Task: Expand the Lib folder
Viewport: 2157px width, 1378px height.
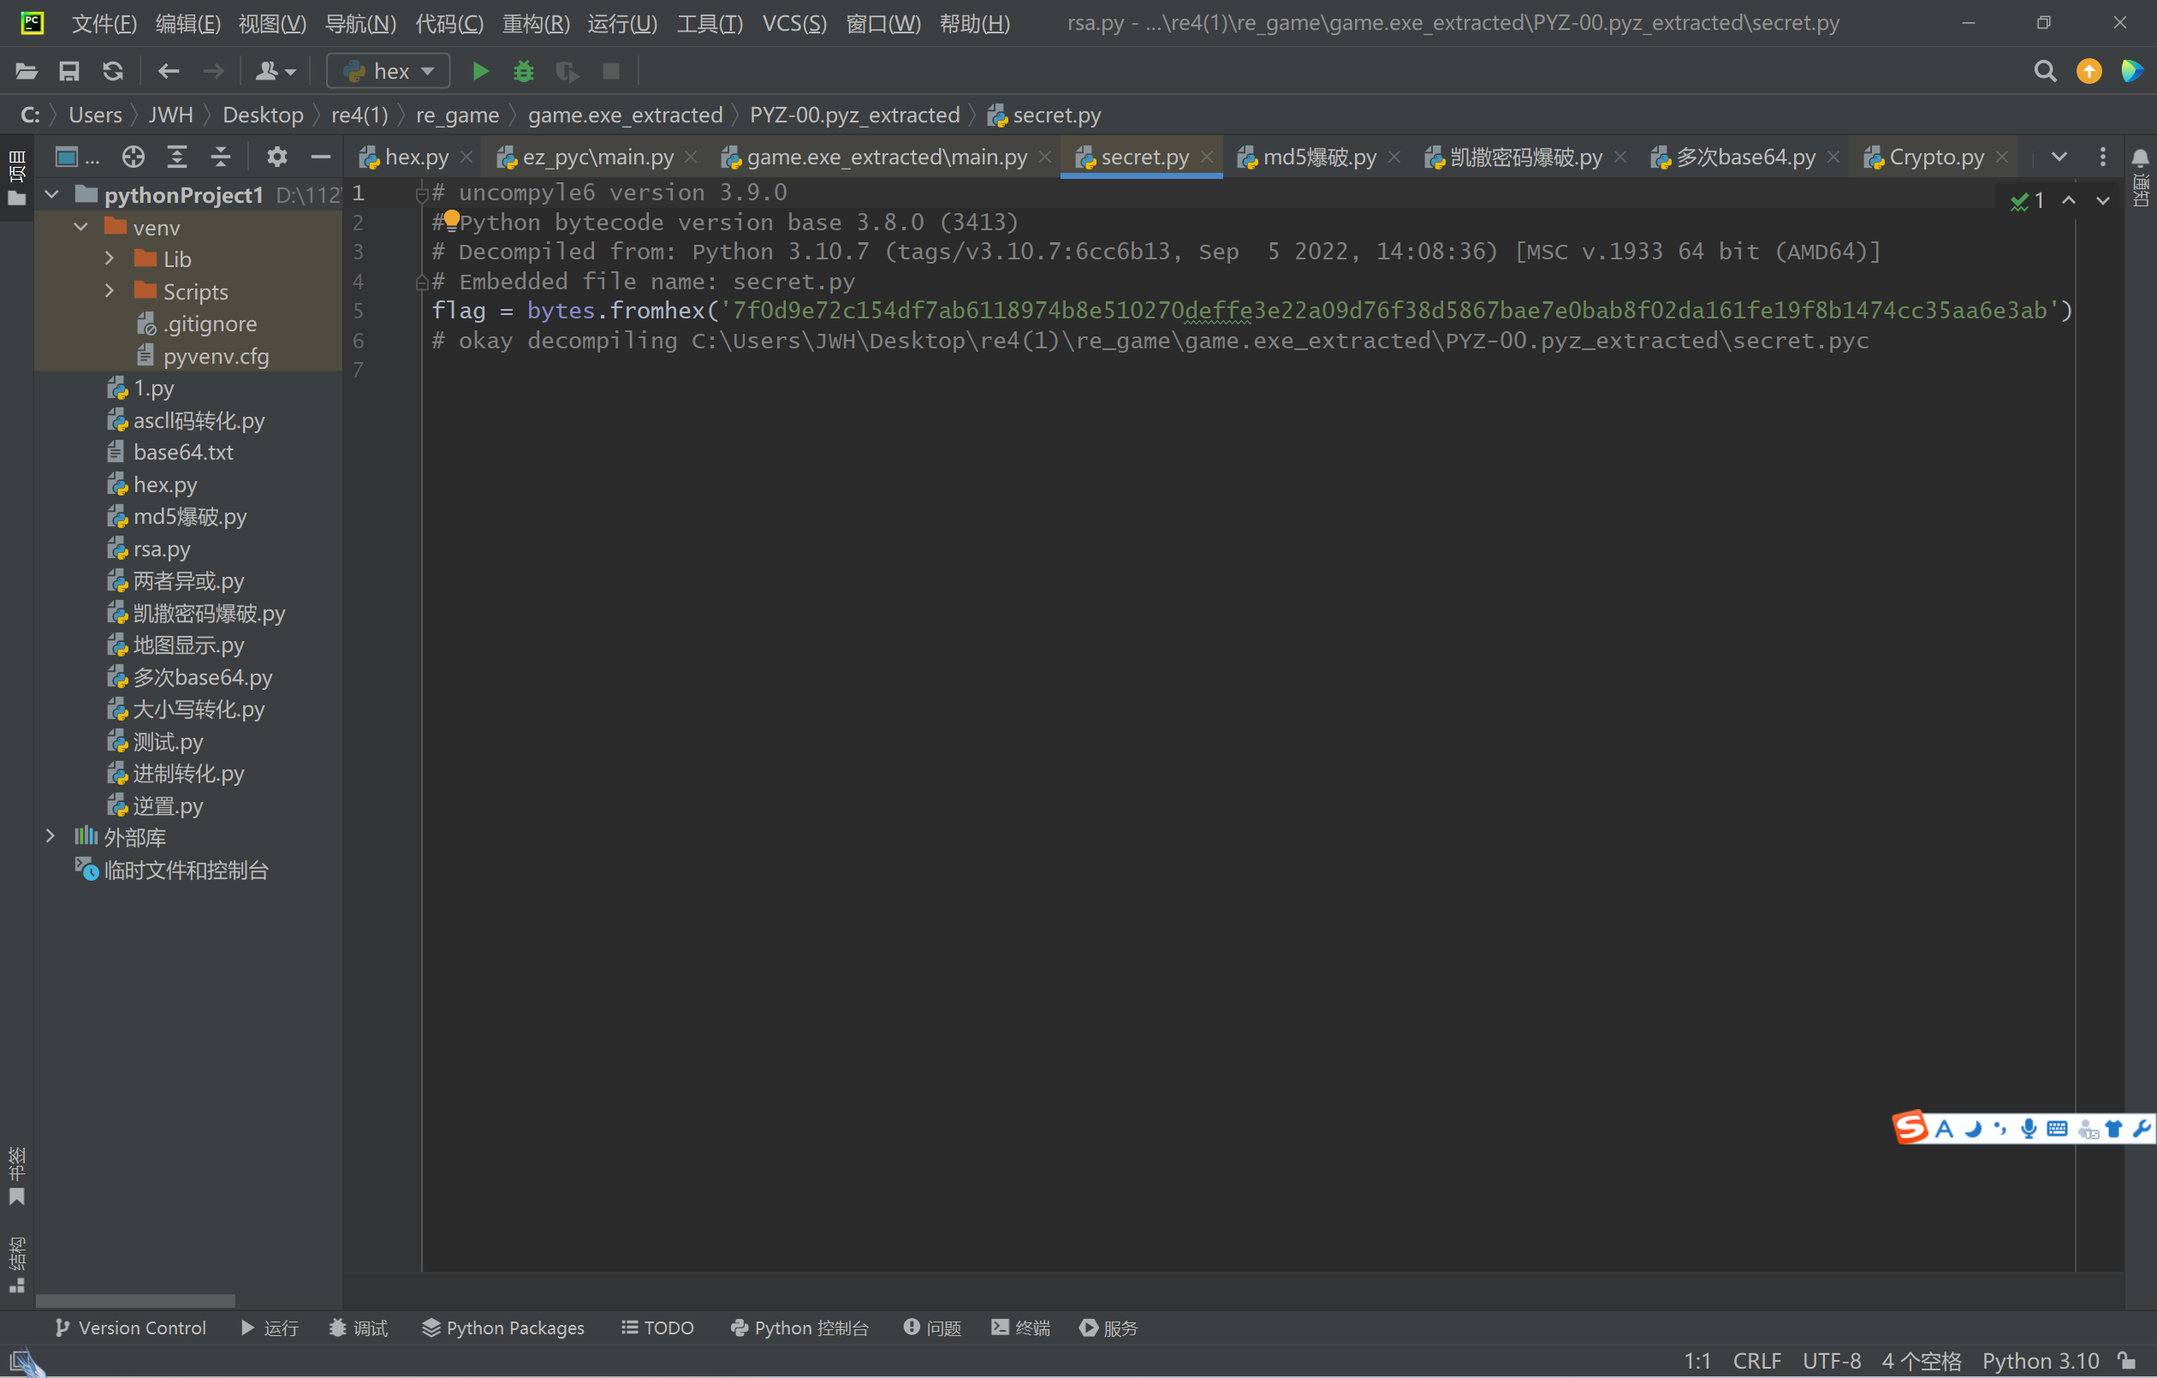Action: point(110,258)
